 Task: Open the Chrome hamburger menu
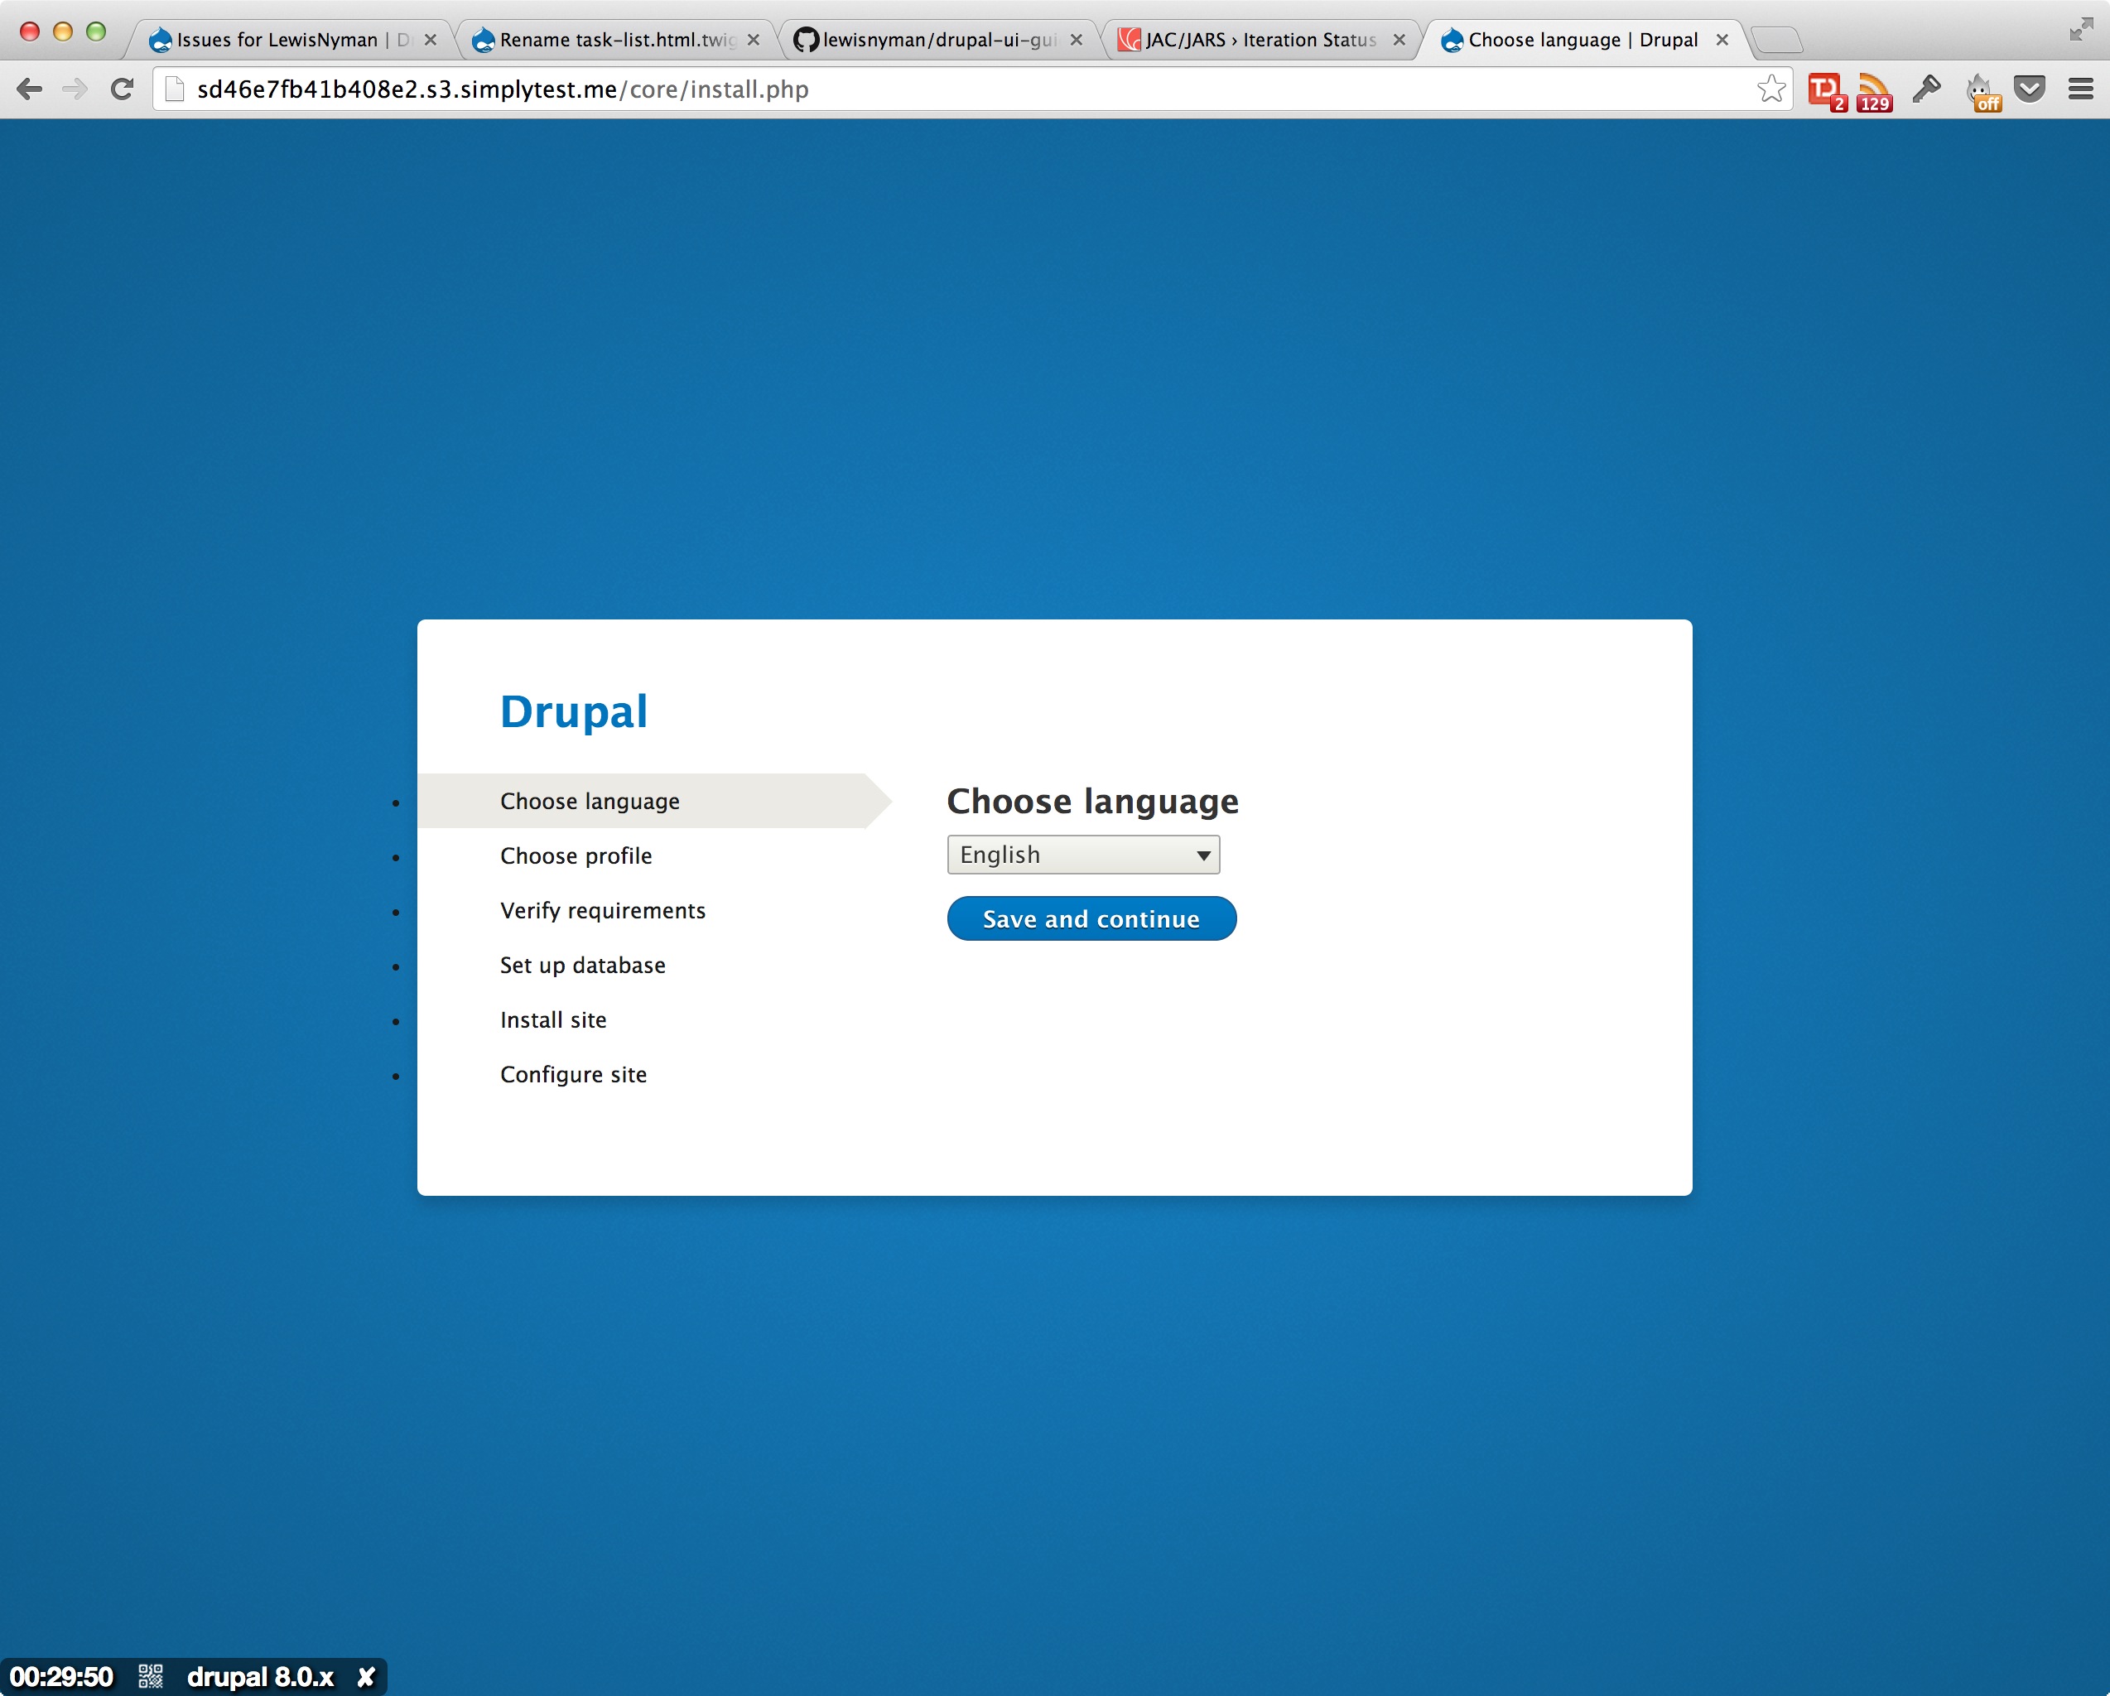click(x=2081, y=89)
